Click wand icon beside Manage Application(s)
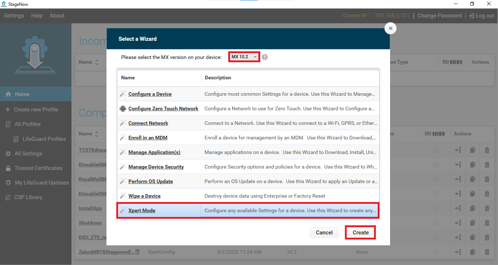Screen dimensions: 498x265 click(x=122, y=152)
